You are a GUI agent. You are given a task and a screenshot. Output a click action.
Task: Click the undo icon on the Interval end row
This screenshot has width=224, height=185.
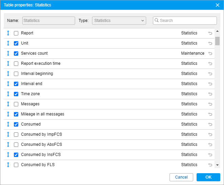(210, 84)
